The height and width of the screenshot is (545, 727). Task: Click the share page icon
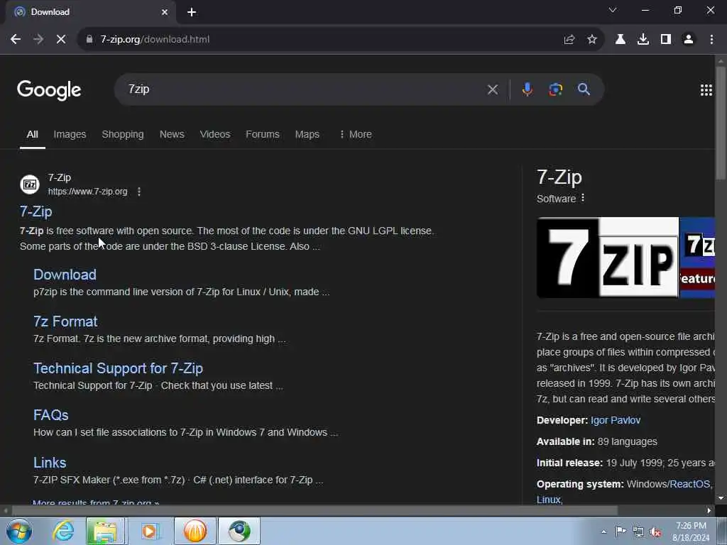tap(569, 40)
